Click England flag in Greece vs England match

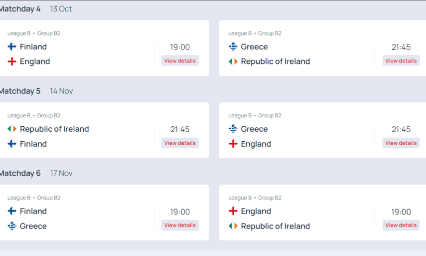click(x=233, y=144)
